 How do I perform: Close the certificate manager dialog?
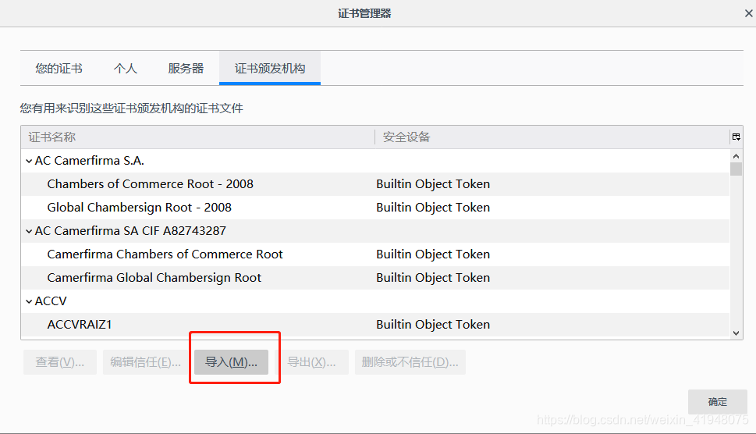(748, 13)
